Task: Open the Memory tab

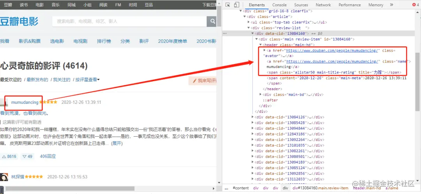Action: (x=376, y=5)
